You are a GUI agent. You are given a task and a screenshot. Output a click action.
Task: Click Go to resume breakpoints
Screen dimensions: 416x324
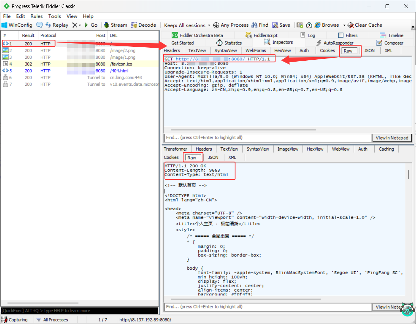pyautogui.click(x=91, y=25)
